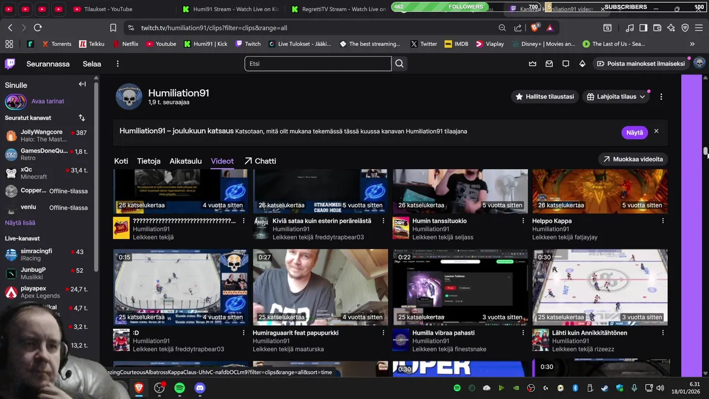Screen dimensions: 709x399
Task: Open Torrents bookmark
Action: pos(56,44)
